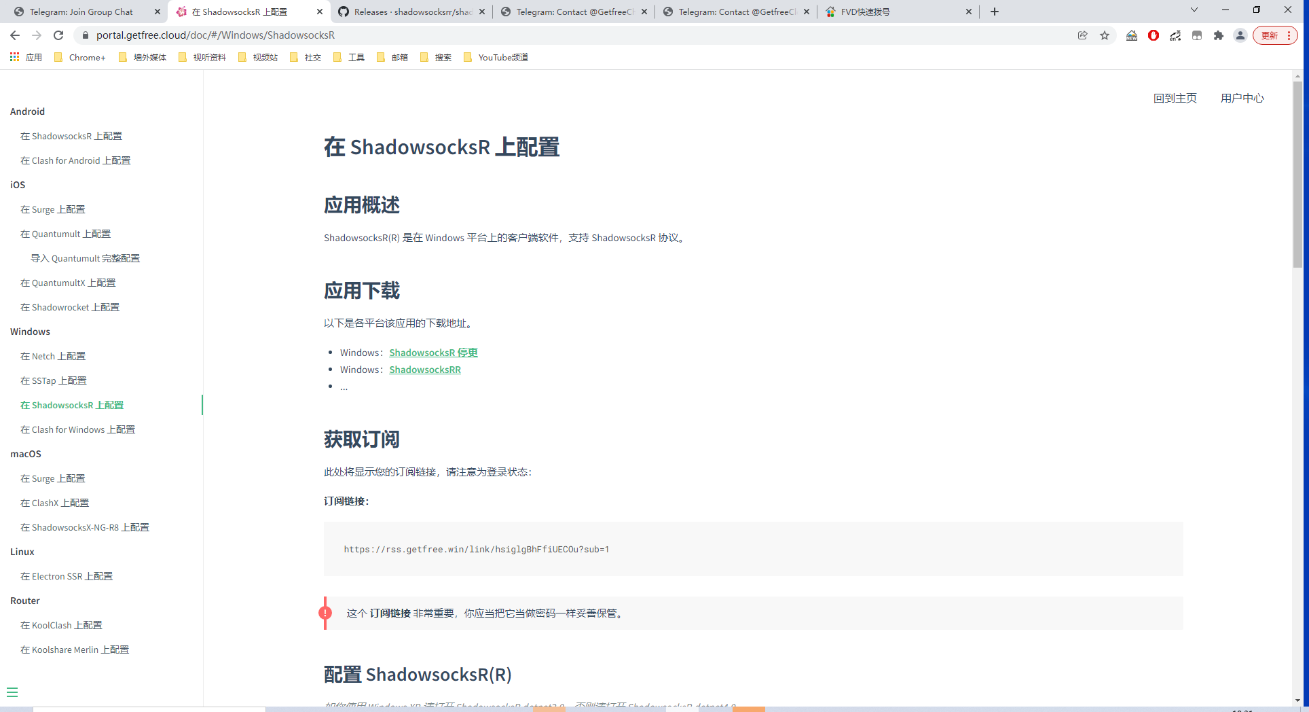Open the 搜索 bookmark folder

pyautogui.click(x=436, y=57)
